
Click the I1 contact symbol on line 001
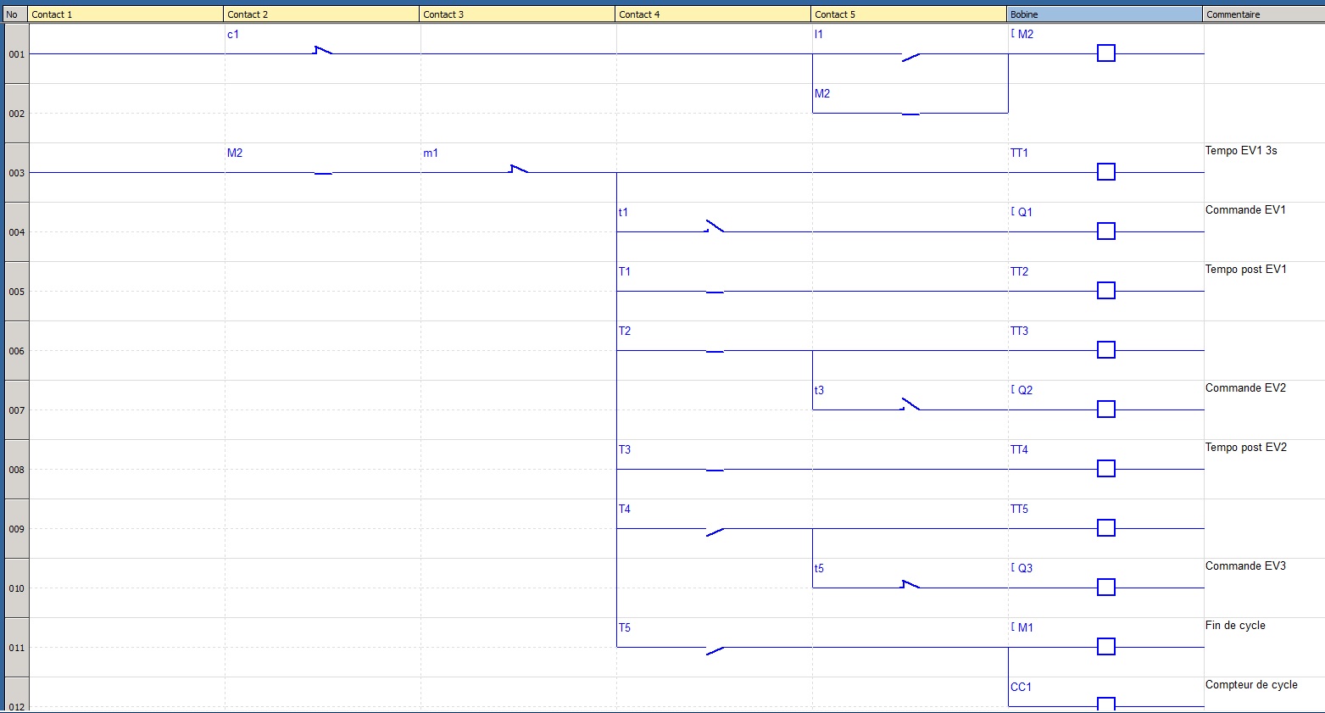910,56
